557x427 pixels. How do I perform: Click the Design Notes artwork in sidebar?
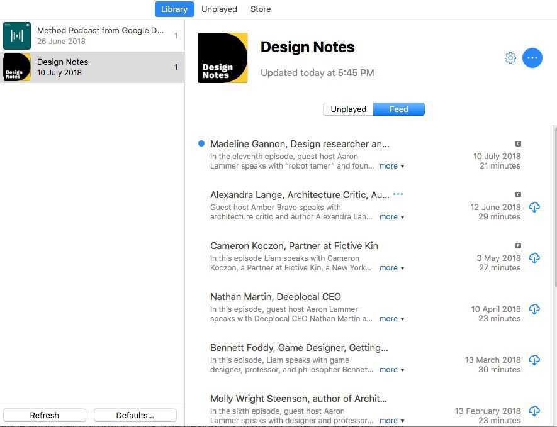point(17,67)
